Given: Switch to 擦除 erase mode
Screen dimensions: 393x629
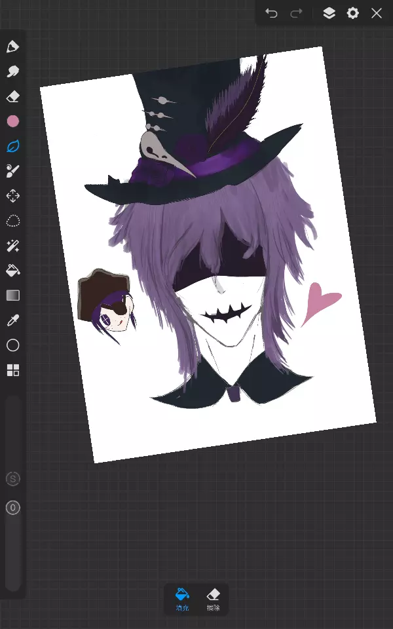Looking at the screenshot, I should 213,600.
